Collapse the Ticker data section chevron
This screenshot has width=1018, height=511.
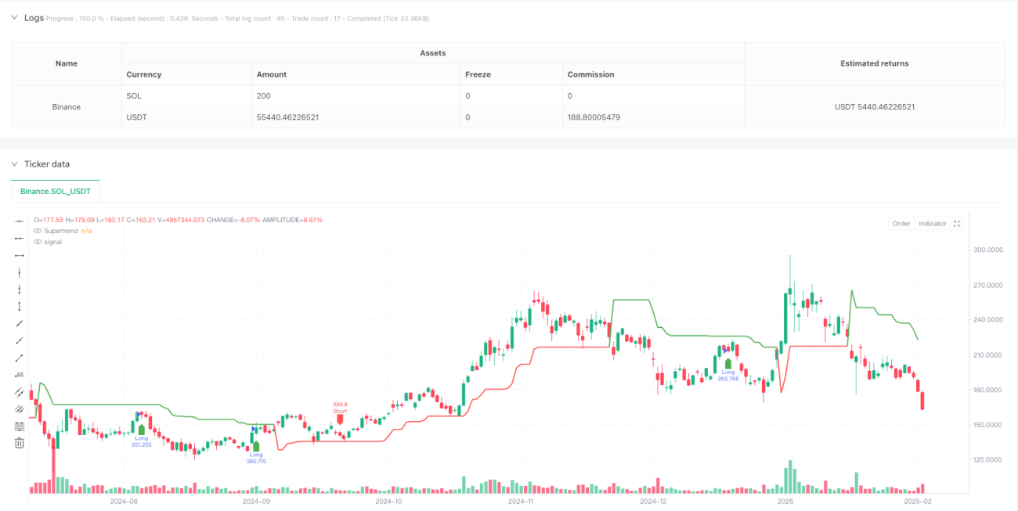14,164
